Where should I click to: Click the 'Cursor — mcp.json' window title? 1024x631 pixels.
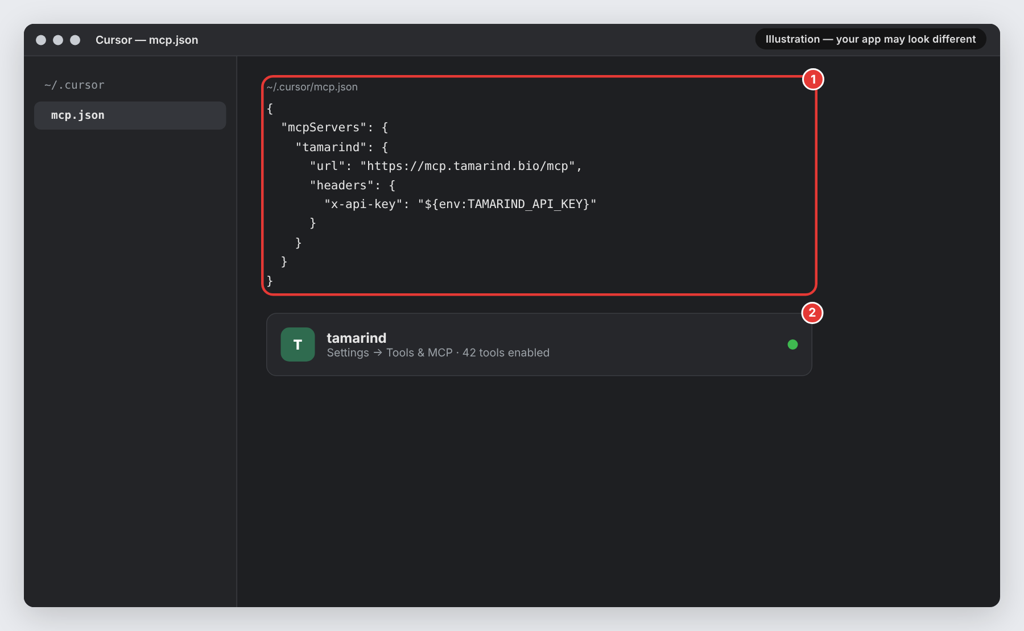point(147,40)
